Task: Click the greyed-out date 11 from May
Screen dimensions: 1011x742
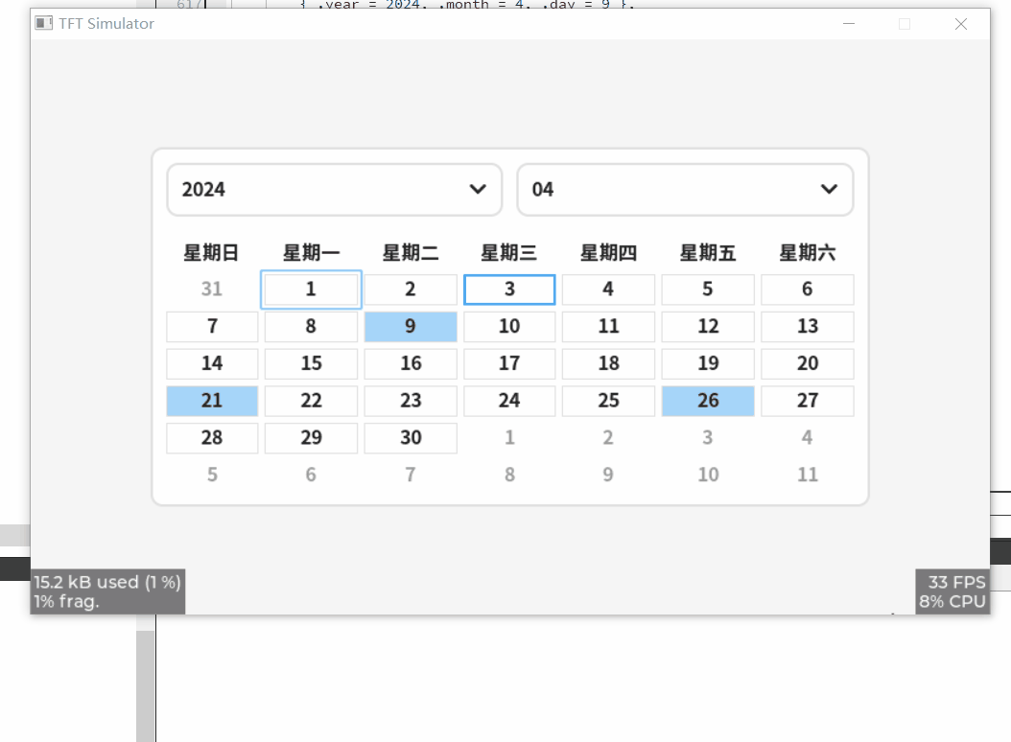Action: (x=807, y=475)
